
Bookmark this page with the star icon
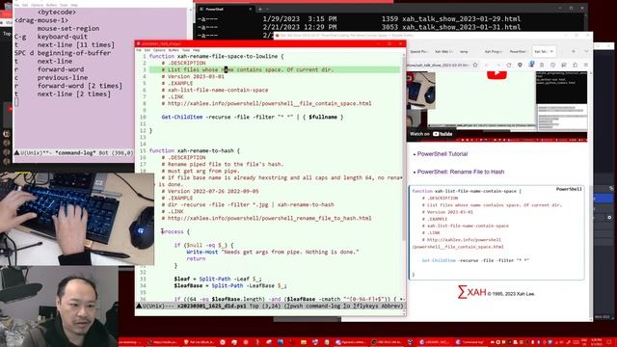[x=475, y=65]
